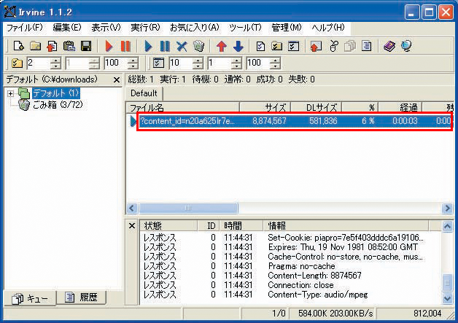Click the red pause-all bars icon

pos(125,46)
